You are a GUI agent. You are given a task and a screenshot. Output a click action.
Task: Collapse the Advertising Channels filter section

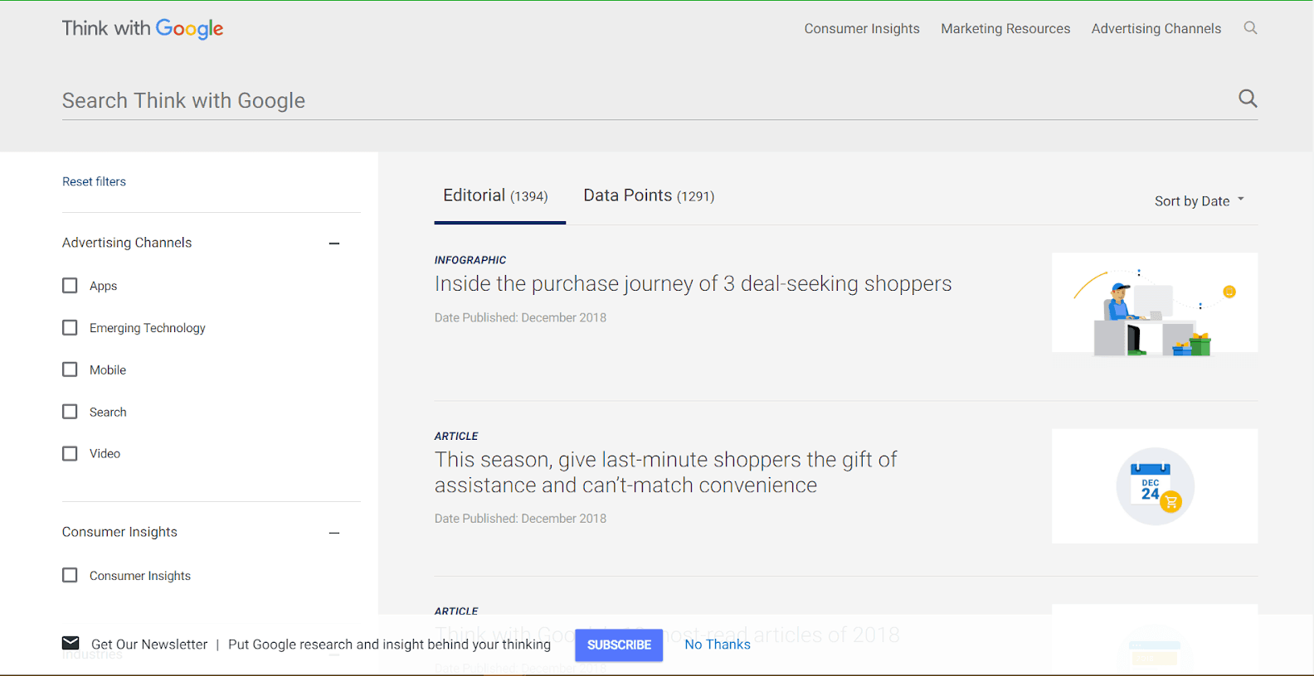[334, 244]
